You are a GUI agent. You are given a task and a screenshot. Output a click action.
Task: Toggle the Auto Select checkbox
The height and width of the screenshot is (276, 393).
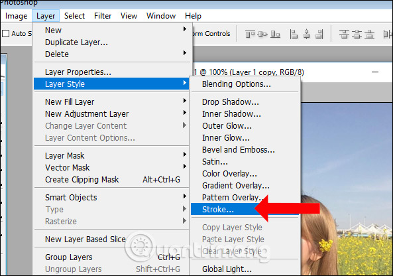pos(5,34)
